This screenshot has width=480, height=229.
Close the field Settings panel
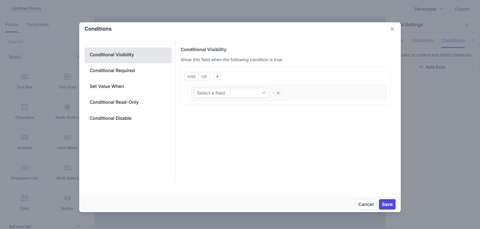click(x=467, y=25)
